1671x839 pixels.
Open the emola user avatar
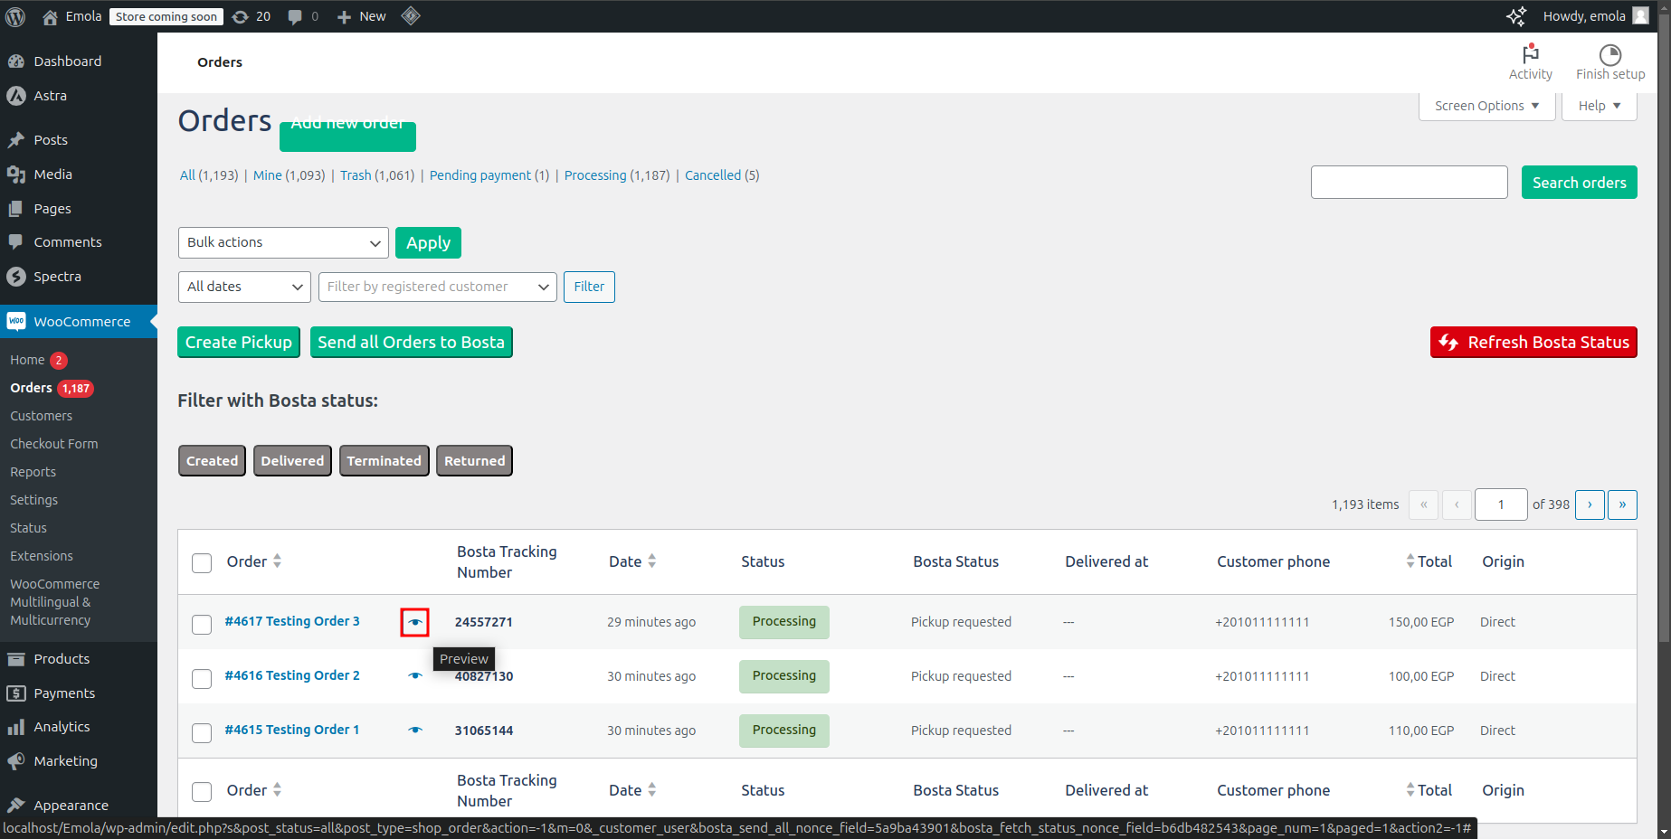point(1640,15)
